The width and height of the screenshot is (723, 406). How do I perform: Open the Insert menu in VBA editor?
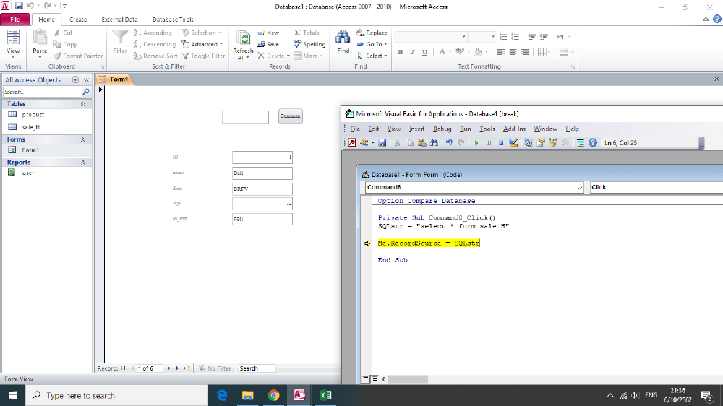tap(416, 129)
